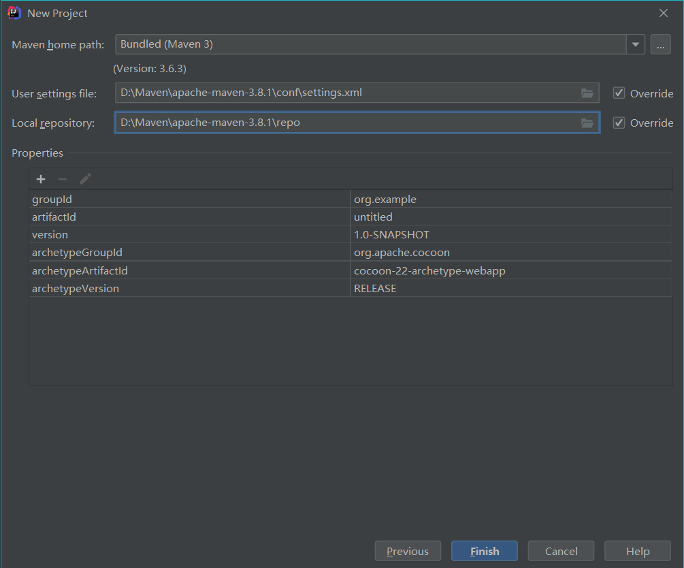Viewport: 684px width, 568px height.
Task: Click the remove property minus icon
Action: pyautogui.click(x=63, y=179)
